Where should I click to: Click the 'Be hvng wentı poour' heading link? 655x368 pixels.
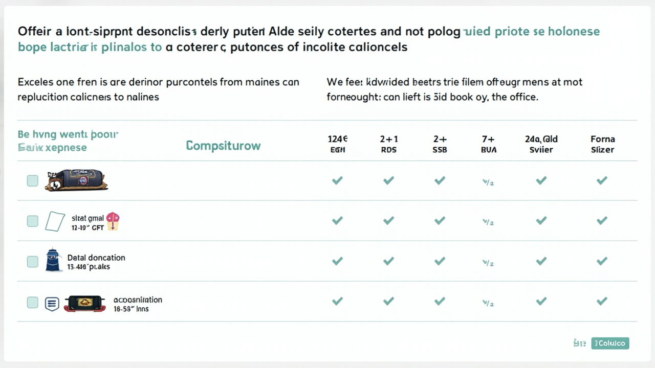pos(68,134)
